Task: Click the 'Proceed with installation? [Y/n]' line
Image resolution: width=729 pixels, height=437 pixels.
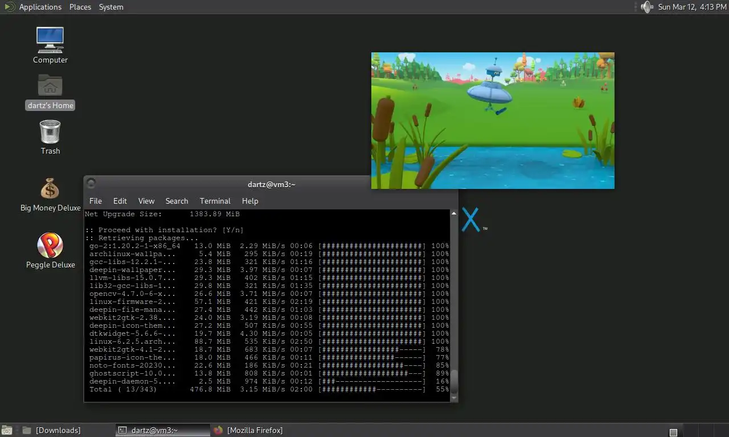Action: pyautogui.click(x=165, y=230)
